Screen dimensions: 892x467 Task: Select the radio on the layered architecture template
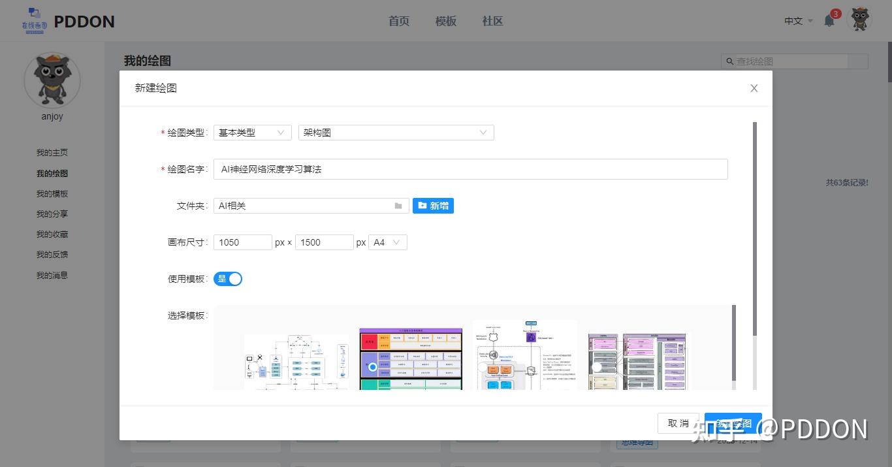point(373,366)
